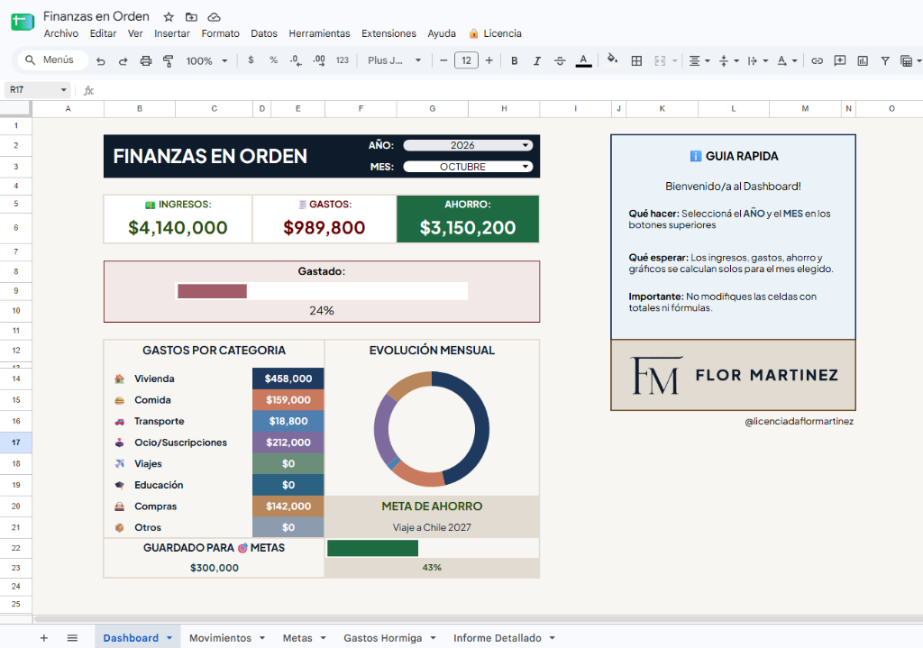The width and height of the screenshot is (923, 648).
Task: Insert link with chain icon
Action: [817, 60]
